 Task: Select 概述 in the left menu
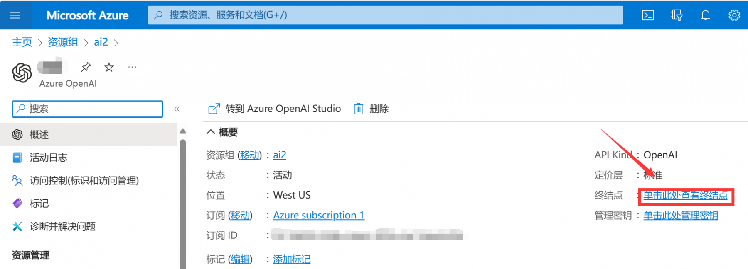(89, 134)
